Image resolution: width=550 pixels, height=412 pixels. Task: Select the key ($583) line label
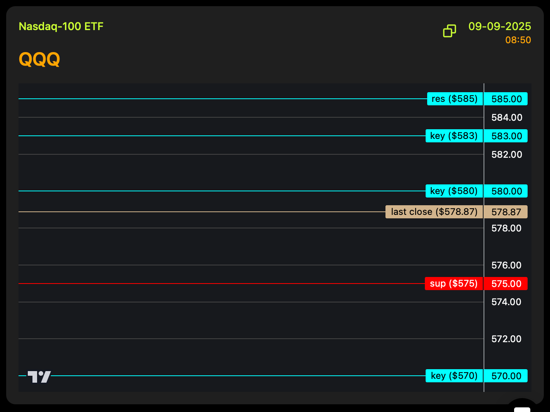[x=454, y=136]
